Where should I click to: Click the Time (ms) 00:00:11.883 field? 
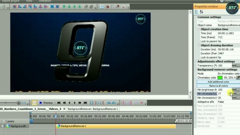(x=229, y=33)
